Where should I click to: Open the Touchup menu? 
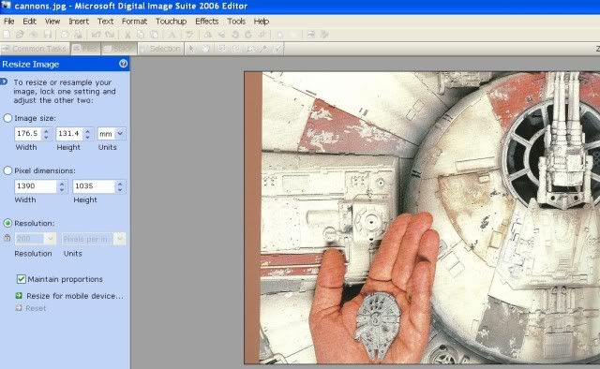(171, 22)
